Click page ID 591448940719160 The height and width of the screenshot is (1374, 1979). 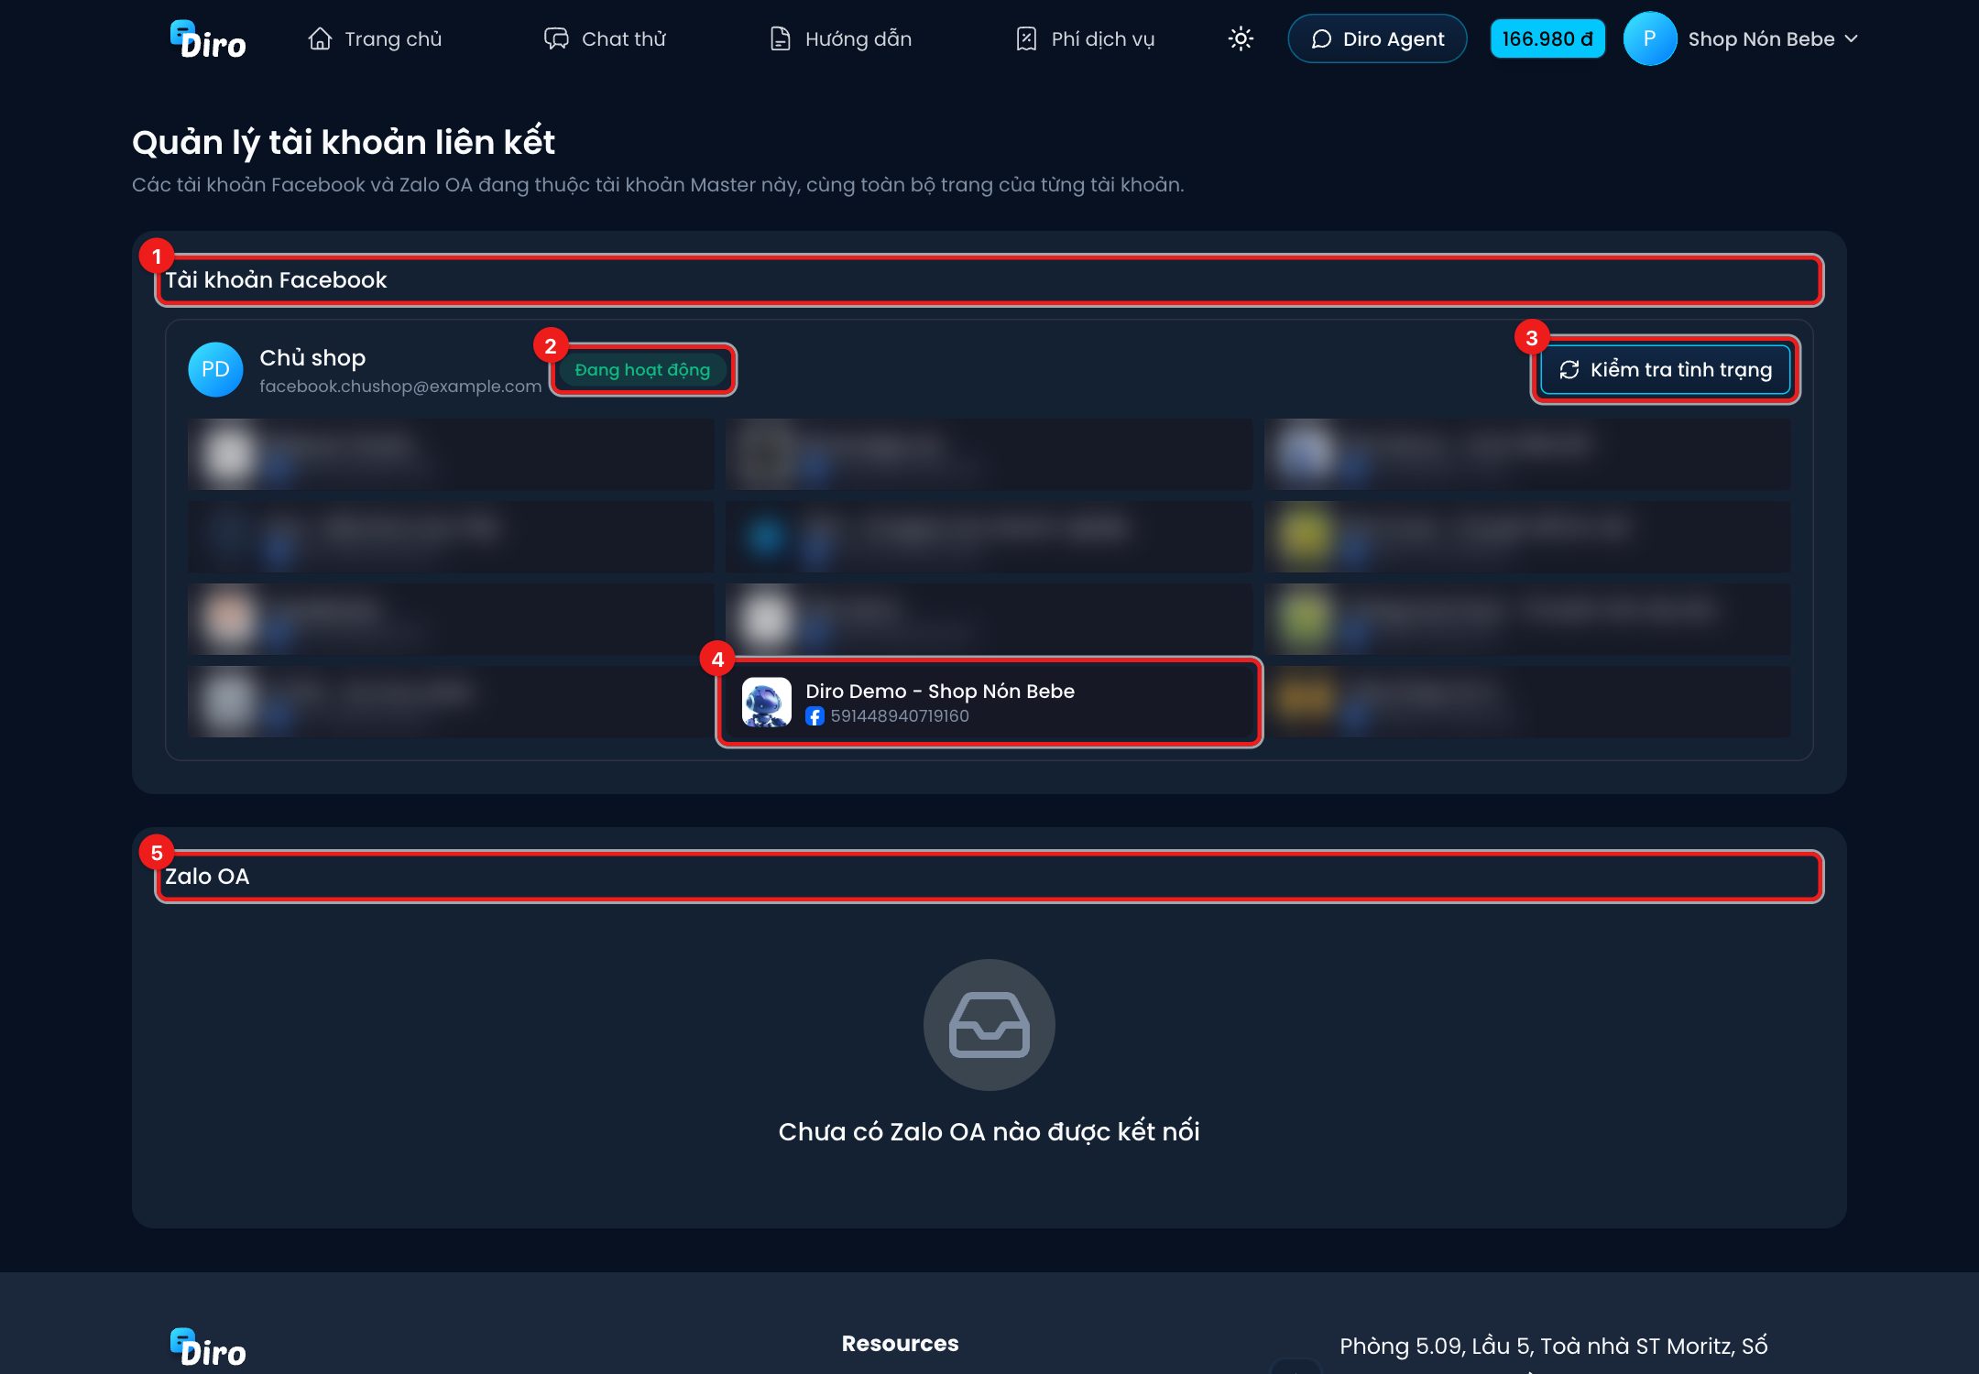[900, 716]
